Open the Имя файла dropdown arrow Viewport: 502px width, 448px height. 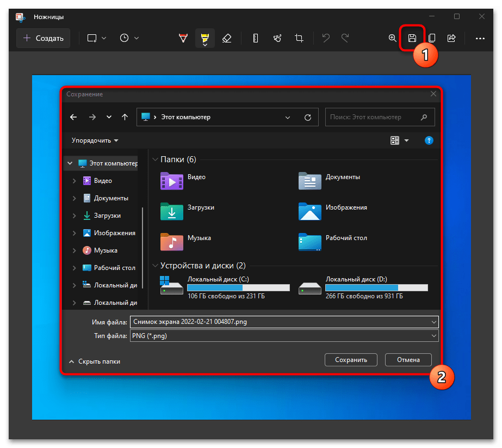pyautogui.click(x=434, y=322)
